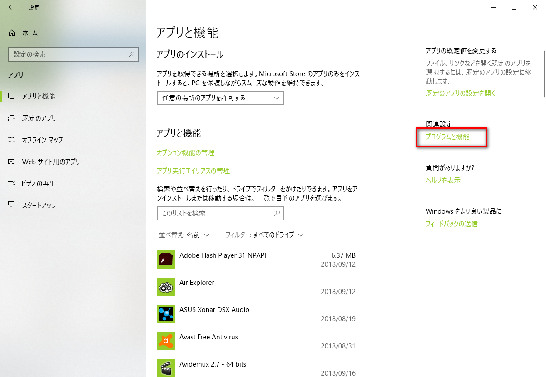
Task: Open the オプション機能の管理 link
Action: pyautogui.click(x=185, y=153)
